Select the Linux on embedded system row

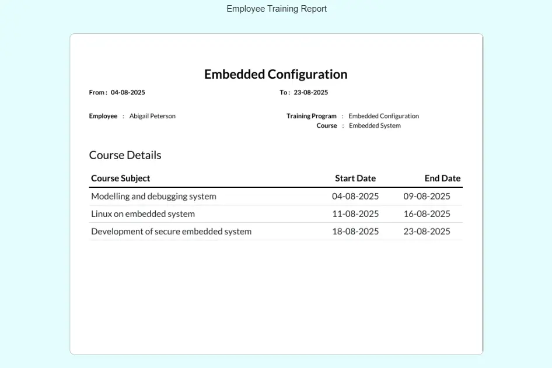click(x=143, y=214)
